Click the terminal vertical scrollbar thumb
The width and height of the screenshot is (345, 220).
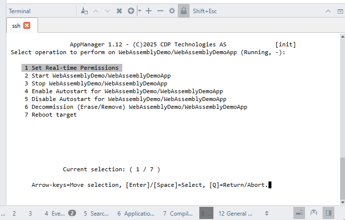pyautogui.click(x=343, y=178)
